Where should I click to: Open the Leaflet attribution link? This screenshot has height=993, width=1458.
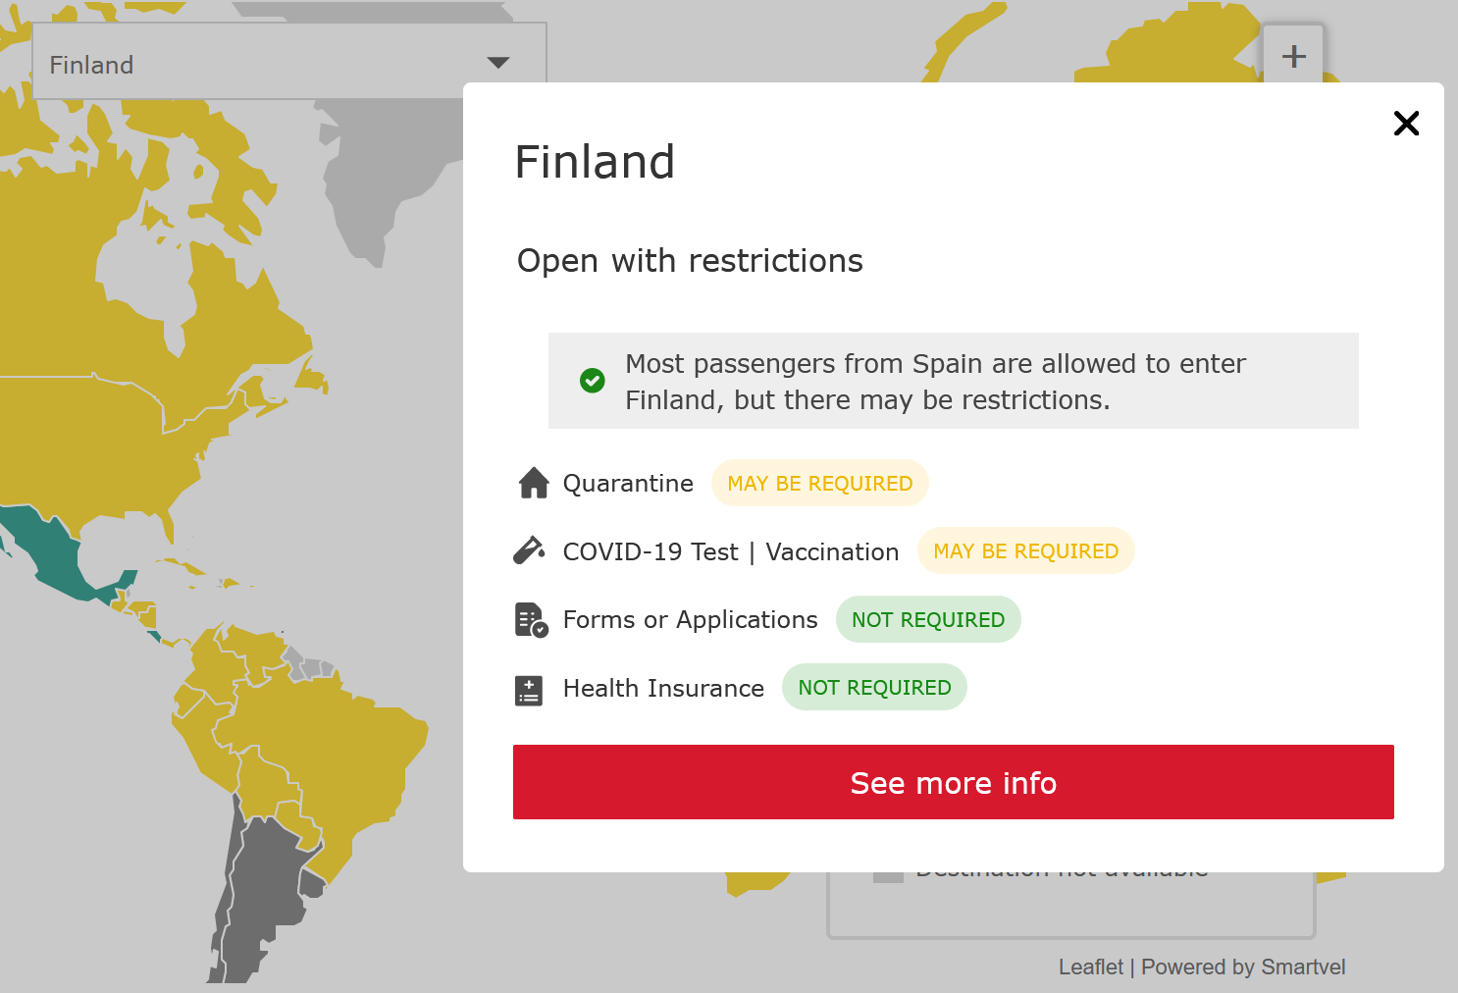1090,967
